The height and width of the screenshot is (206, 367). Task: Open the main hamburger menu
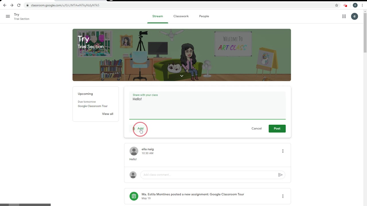click(8, 16)
